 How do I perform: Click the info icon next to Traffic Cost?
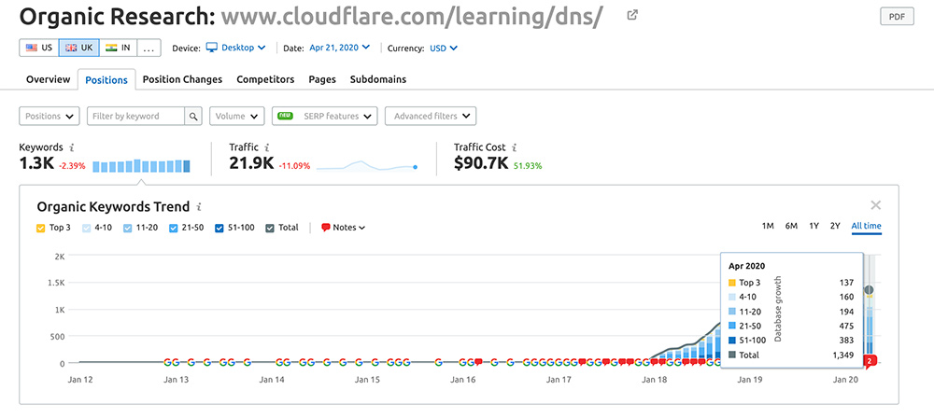[514, 147]
